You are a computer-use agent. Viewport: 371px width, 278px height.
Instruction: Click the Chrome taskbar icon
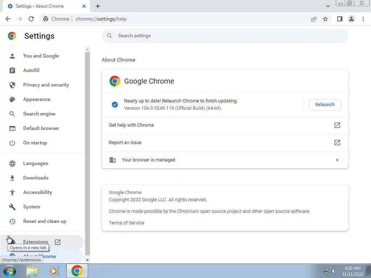[77, 271]
